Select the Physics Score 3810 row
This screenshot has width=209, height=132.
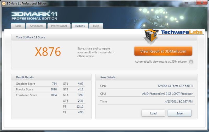[x=36, y=89]
